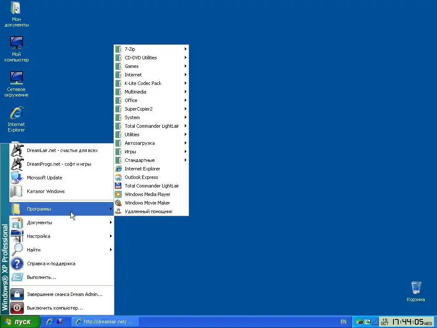Expand K-Lite Codec Pack folder

151,83
